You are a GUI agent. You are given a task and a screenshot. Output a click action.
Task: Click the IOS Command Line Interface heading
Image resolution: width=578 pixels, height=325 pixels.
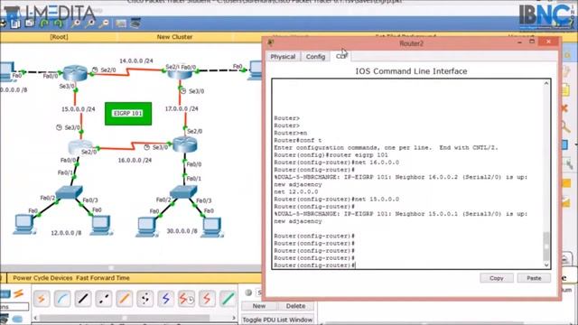[411, 71]
